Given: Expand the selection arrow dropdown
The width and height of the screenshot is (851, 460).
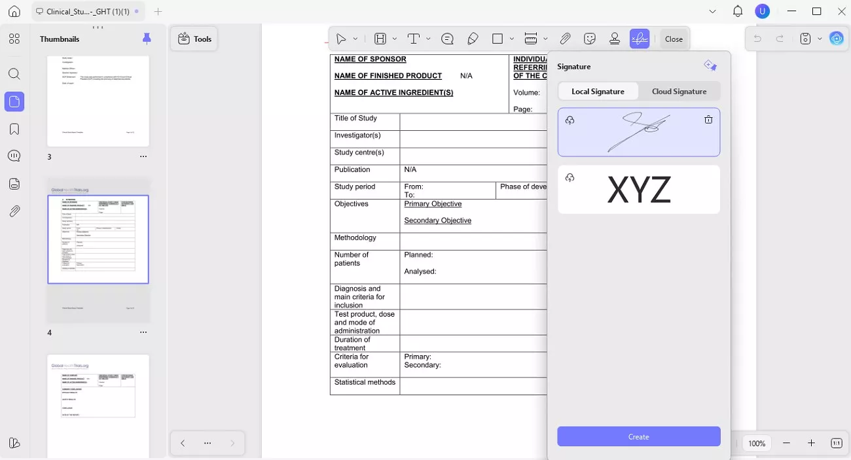Looking at the screenshot, I should coord(355,39).
